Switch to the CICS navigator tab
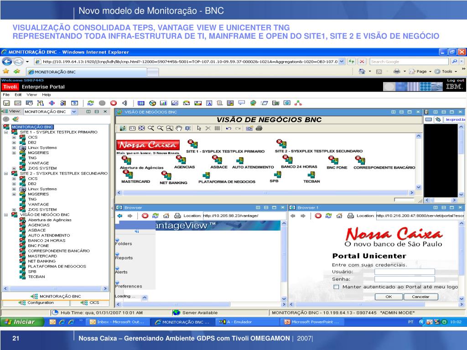Image resolution: width=467 pixels, height=350 pixels. click(x=90, y=303)
